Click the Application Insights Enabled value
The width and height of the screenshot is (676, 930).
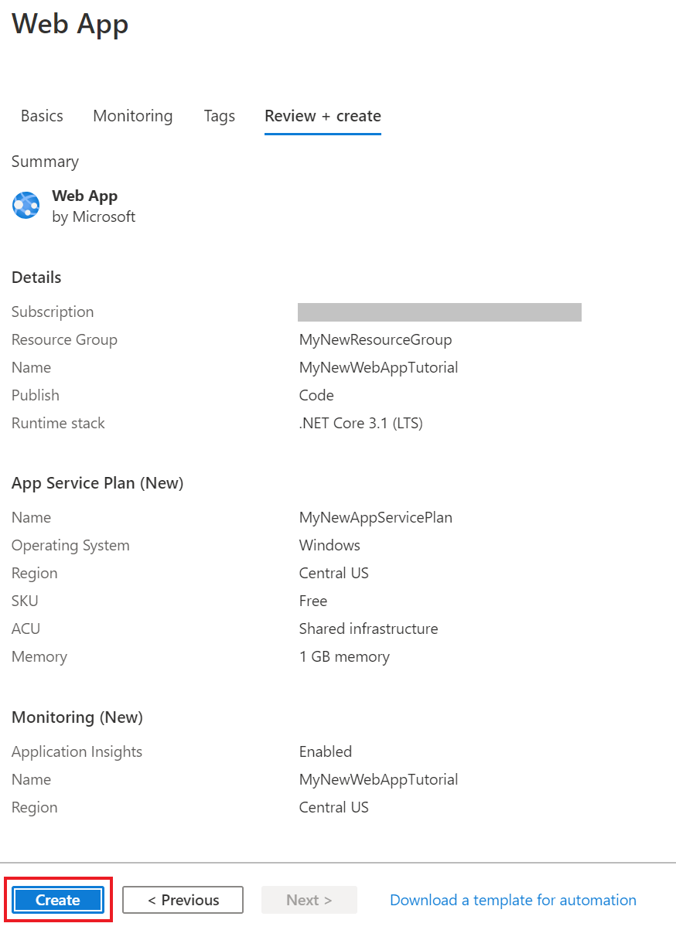tap(325, 751)
